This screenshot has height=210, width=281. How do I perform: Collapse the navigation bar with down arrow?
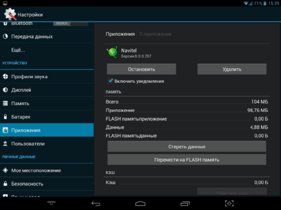click(51, 203)
